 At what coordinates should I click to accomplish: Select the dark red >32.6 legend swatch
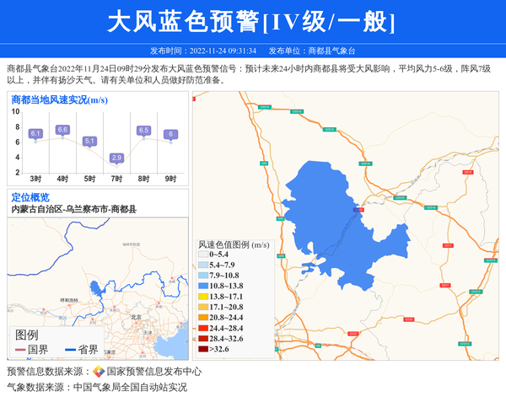[x=203, y=348]
